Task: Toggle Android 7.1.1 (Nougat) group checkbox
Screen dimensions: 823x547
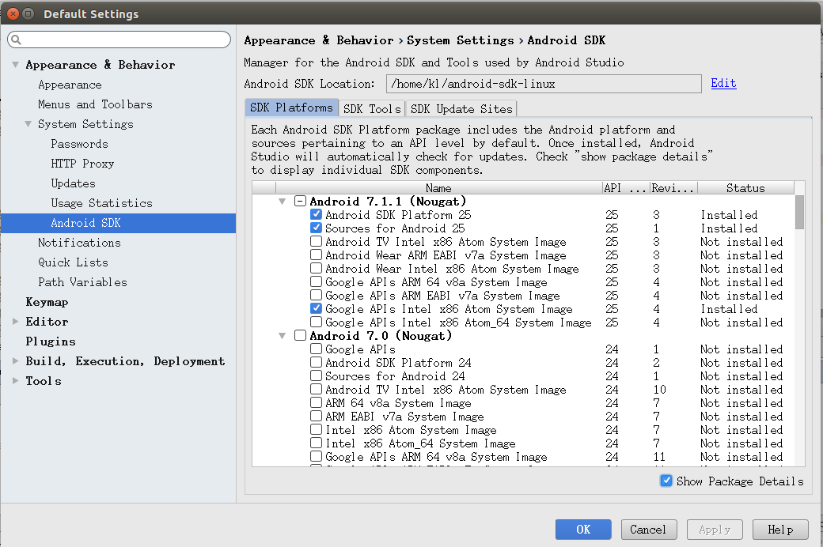Action: point(300,201)
